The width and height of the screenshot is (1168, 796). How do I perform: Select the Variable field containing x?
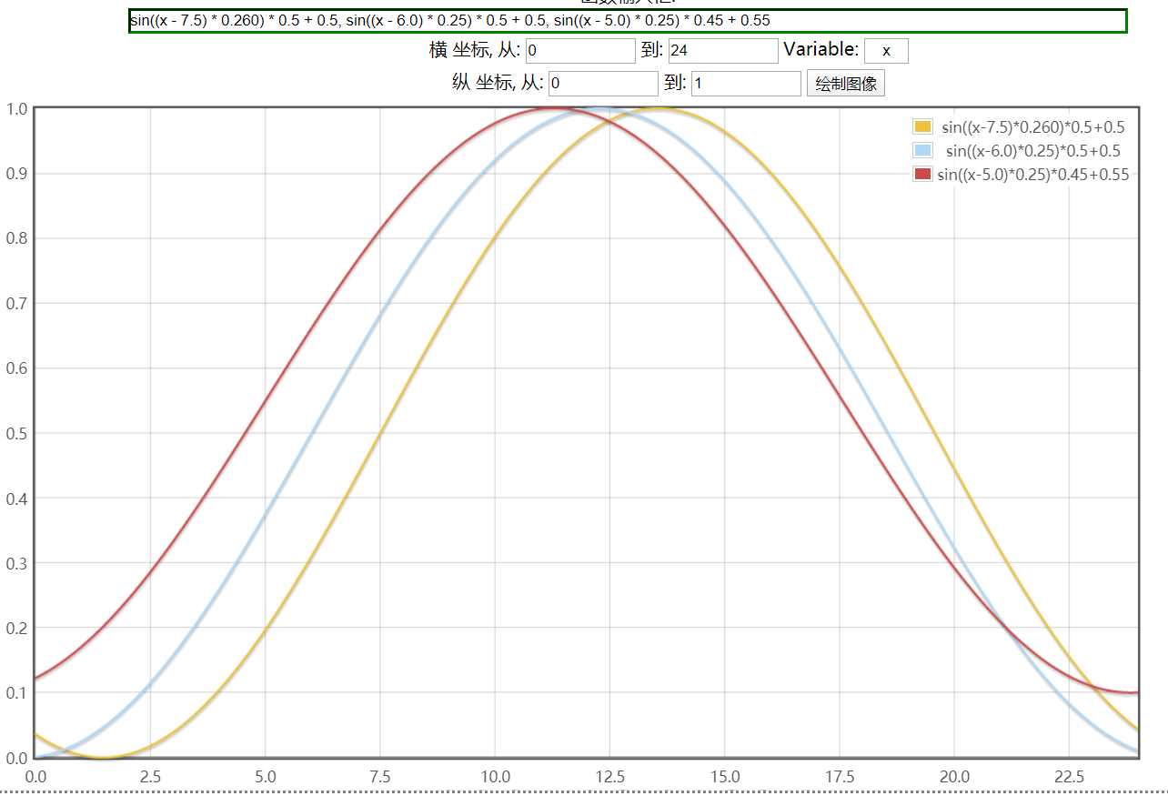click(x=886, y=51)
